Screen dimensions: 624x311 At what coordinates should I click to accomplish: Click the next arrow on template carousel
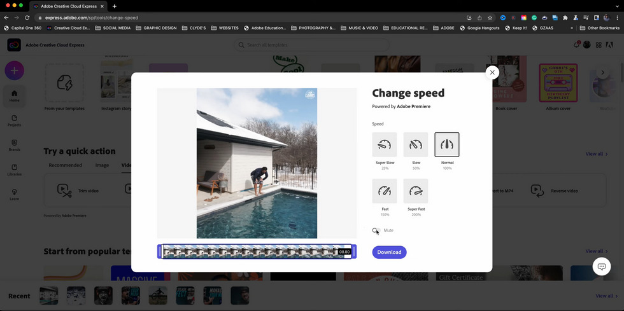602,73
